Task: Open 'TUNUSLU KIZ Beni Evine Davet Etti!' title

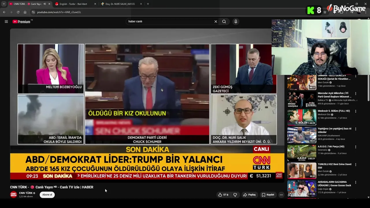Action: click(334, 166)
